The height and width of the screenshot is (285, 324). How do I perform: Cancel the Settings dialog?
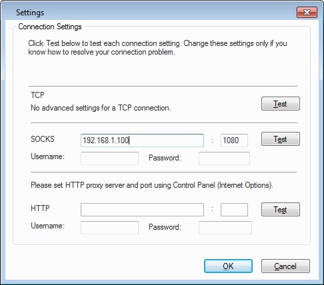click(x=285, y=266)
